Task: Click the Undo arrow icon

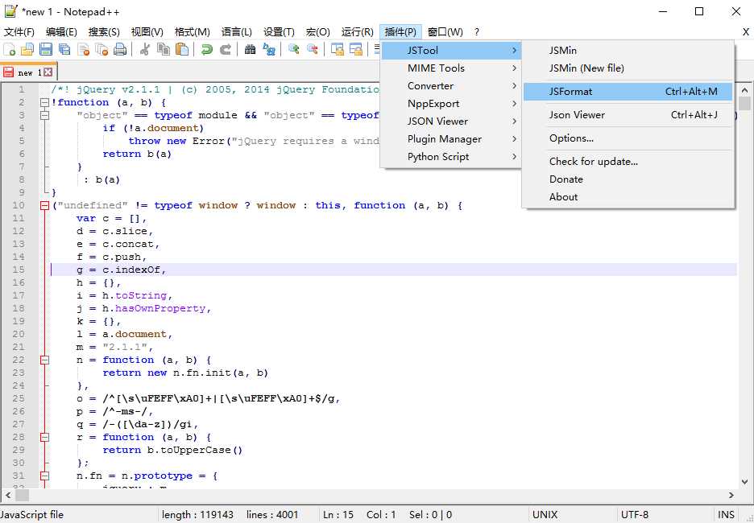Action: 207,50
